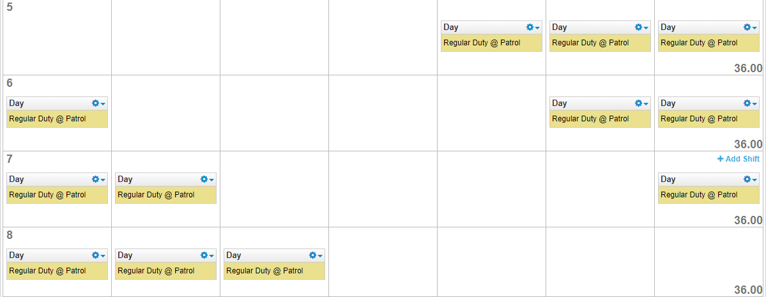Screen dimensions: 766x297
Task: Expand dropdown arrow on row 5's middle Day shift
Action: point(646,28)
